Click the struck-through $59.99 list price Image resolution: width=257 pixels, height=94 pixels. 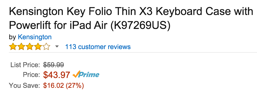[53, 65]
